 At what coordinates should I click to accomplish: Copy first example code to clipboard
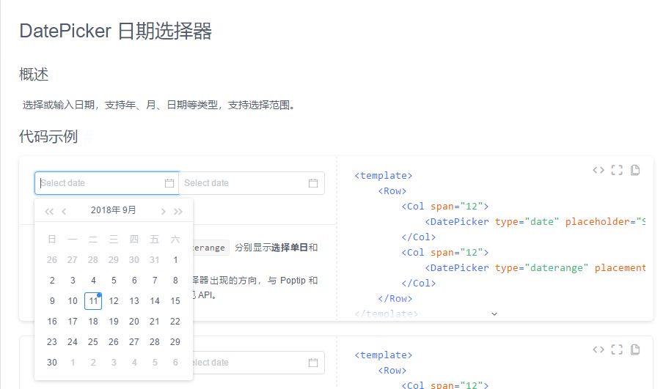coord(635,170)
